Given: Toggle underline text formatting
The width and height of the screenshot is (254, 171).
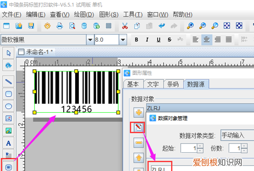Looking at the screenshot, I should (x=159, y=39).
